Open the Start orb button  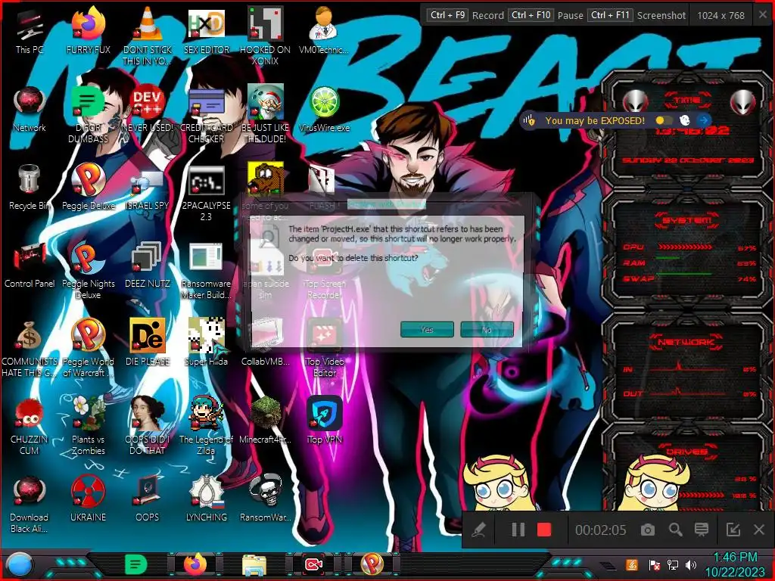click(18, 564)
